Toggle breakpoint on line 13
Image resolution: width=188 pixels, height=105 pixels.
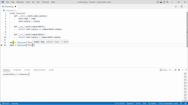(1, 45)
